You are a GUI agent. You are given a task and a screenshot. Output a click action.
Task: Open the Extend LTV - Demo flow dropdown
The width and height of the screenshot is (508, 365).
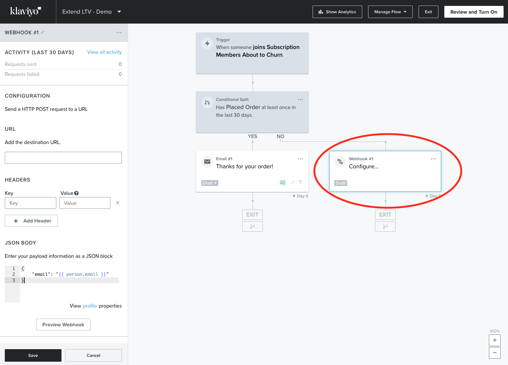pos(92,12)
